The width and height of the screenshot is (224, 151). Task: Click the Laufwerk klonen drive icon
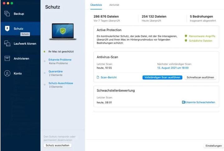click(x=7, y=44)
